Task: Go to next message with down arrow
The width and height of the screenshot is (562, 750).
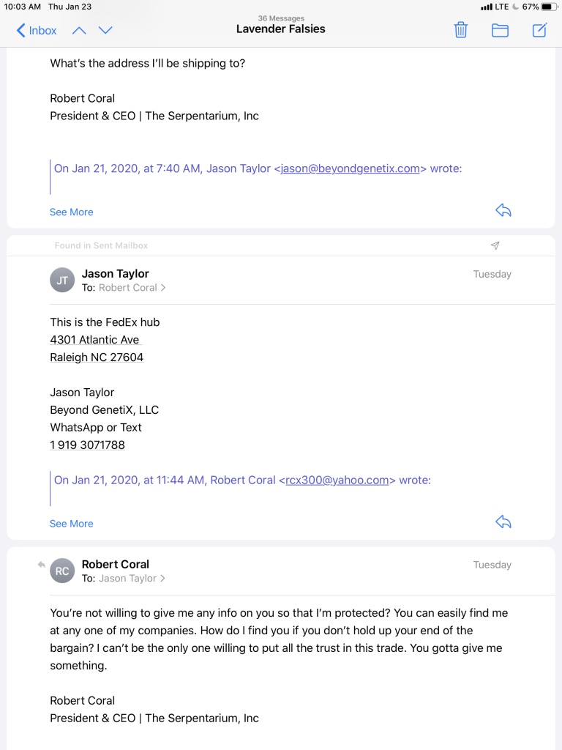Action: point(105,30)
